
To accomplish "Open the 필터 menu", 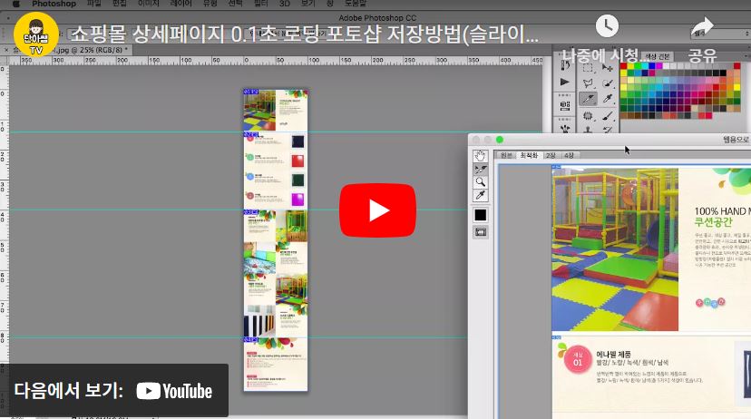I will pos(260,4).
